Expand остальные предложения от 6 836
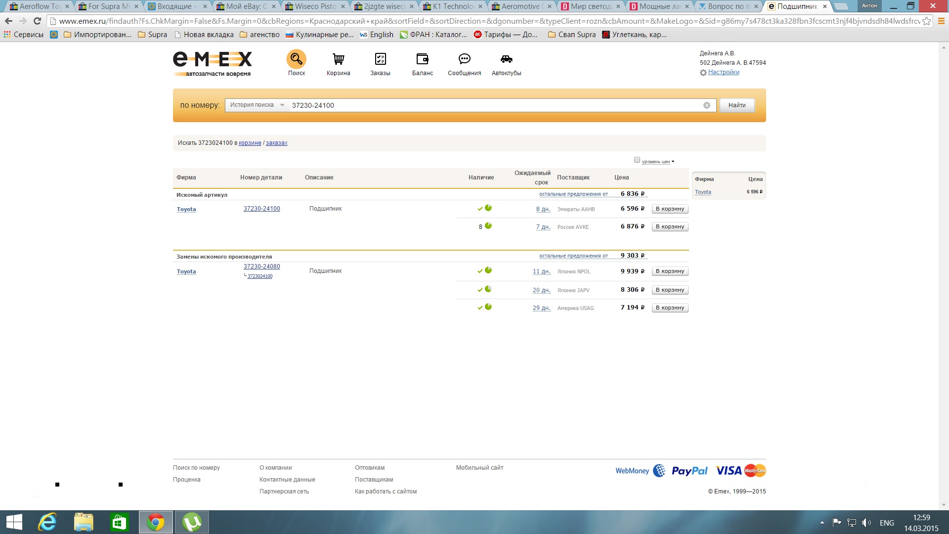Image resolution: width=949 pixels, height=534 pixels. click(573, 194)
